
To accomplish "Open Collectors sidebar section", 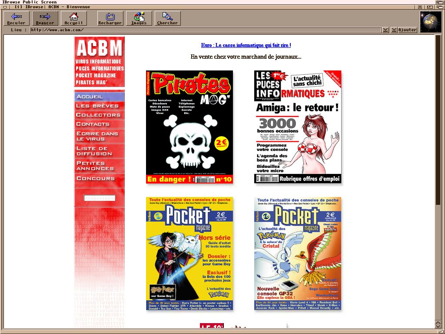I will point(100,115).
